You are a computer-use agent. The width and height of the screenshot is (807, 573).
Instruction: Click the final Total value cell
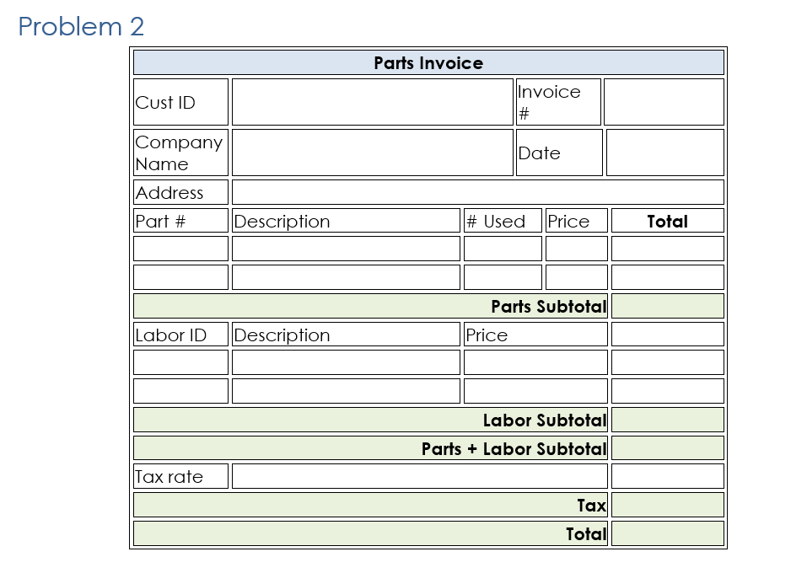(667, 533)
